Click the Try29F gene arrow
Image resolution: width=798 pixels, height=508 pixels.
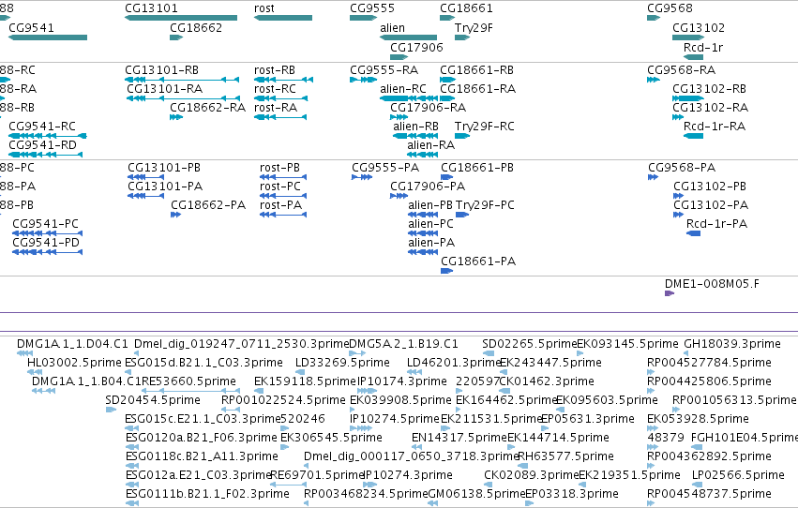coord(462,37)
